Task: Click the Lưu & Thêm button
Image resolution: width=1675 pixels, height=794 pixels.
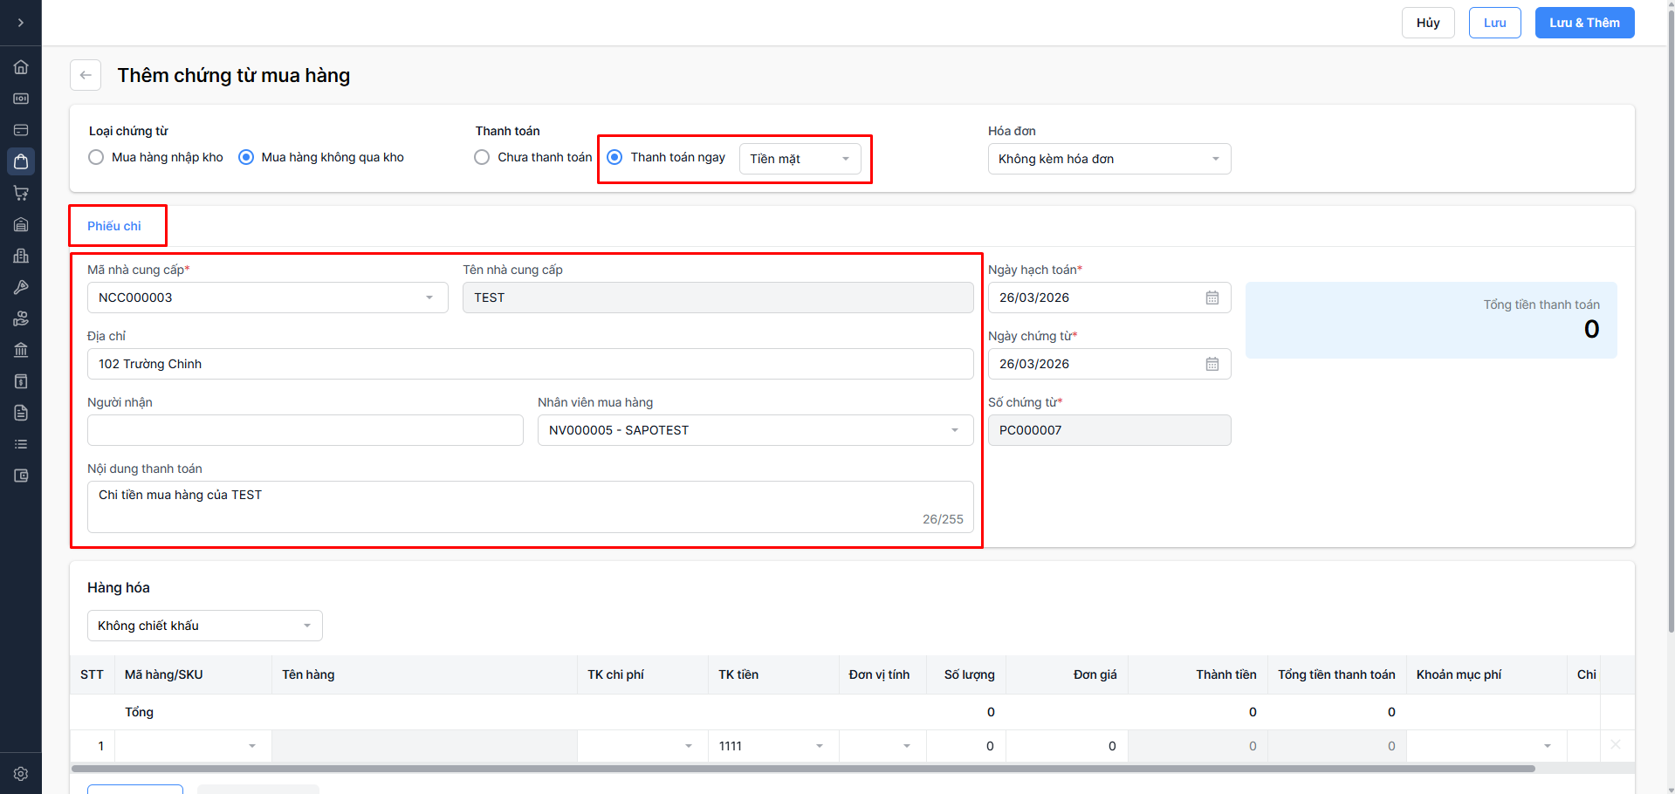Action: (1583, 23)
